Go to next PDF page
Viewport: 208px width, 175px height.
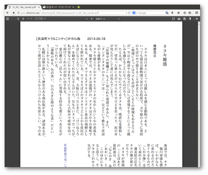23,19
